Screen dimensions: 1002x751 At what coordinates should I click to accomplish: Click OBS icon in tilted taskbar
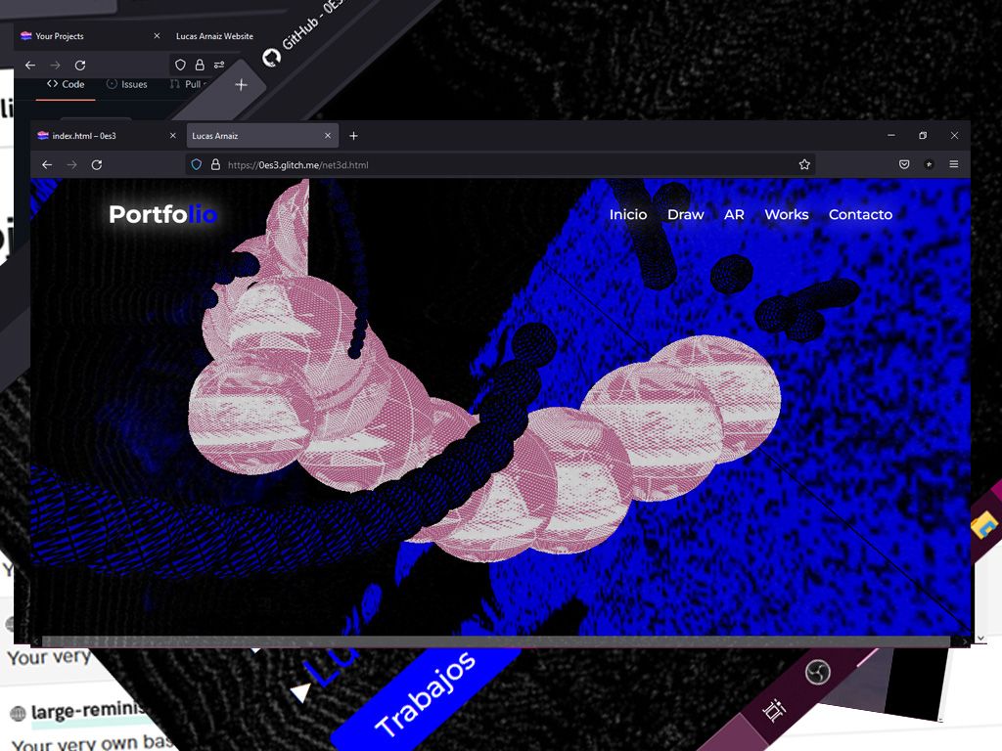point(817,672)
